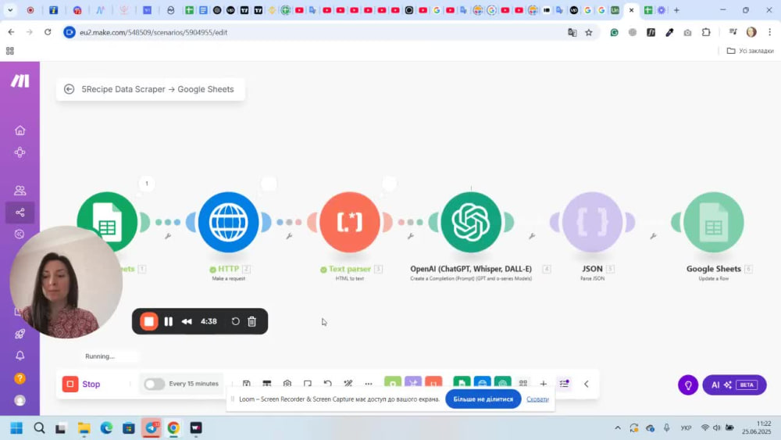781x440 pixels.
Task: Select the OpenAI ChatGPT completion module
Action: (x=471, y=222)
